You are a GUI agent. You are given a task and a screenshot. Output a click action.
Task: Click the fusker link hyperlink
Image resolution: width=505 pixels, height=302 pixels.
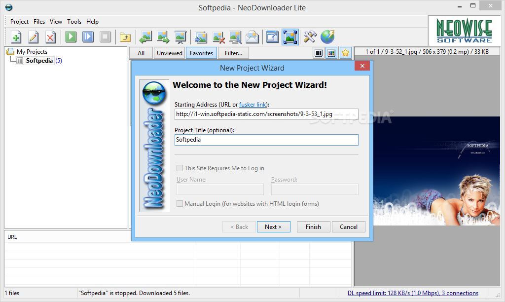coord(252,105)
